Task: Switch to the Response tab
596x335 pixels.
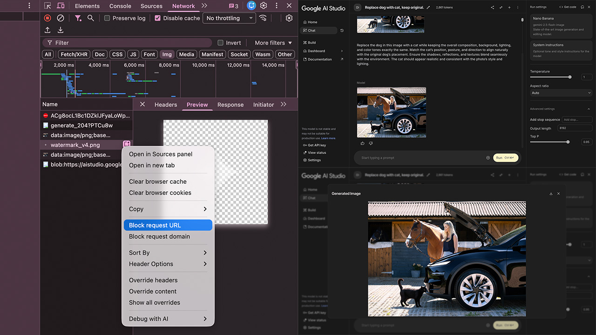Action: 230,105
